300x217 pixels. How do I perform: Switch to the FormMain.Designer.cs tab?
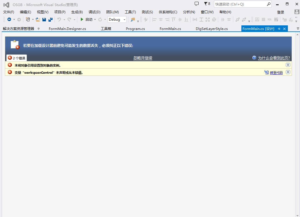67,29
